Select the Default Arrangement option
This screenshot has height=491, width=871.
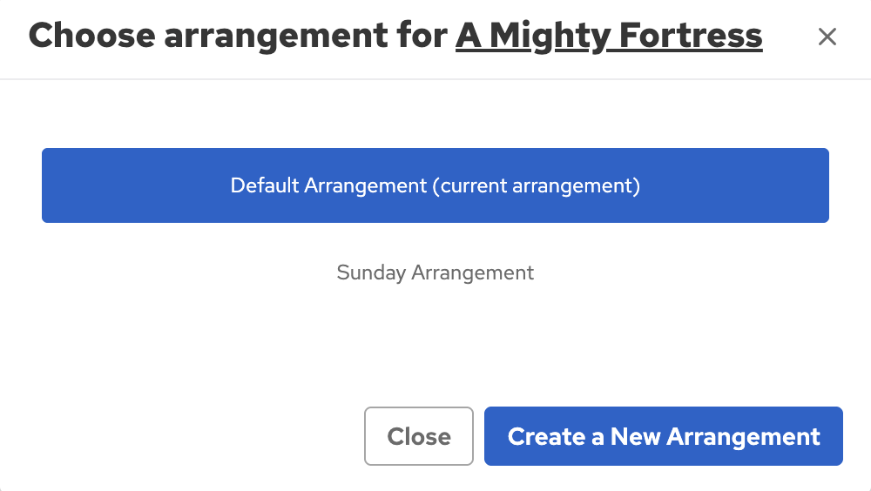click(x=435, y=185)
